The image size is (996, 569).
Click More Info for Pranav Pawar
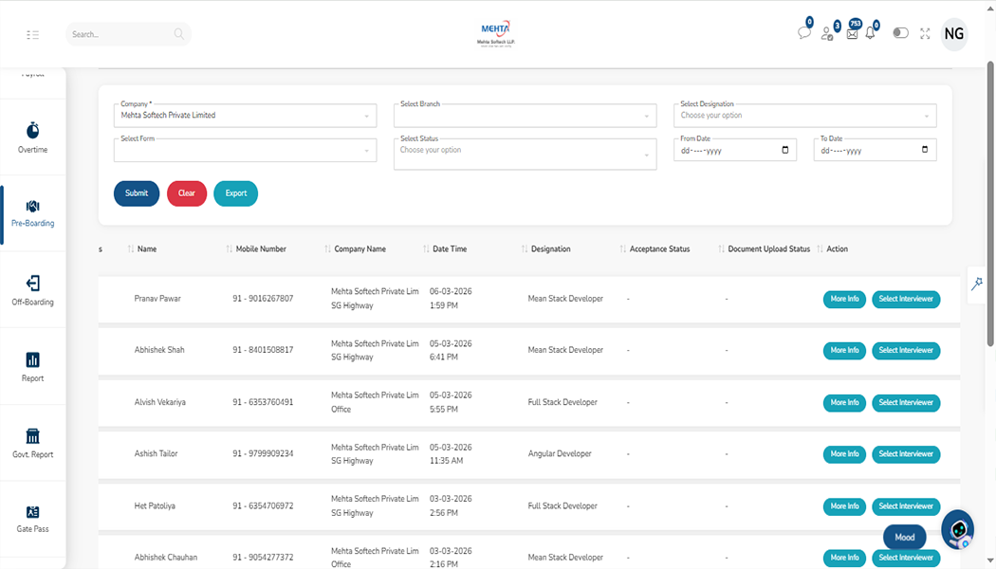844,299
